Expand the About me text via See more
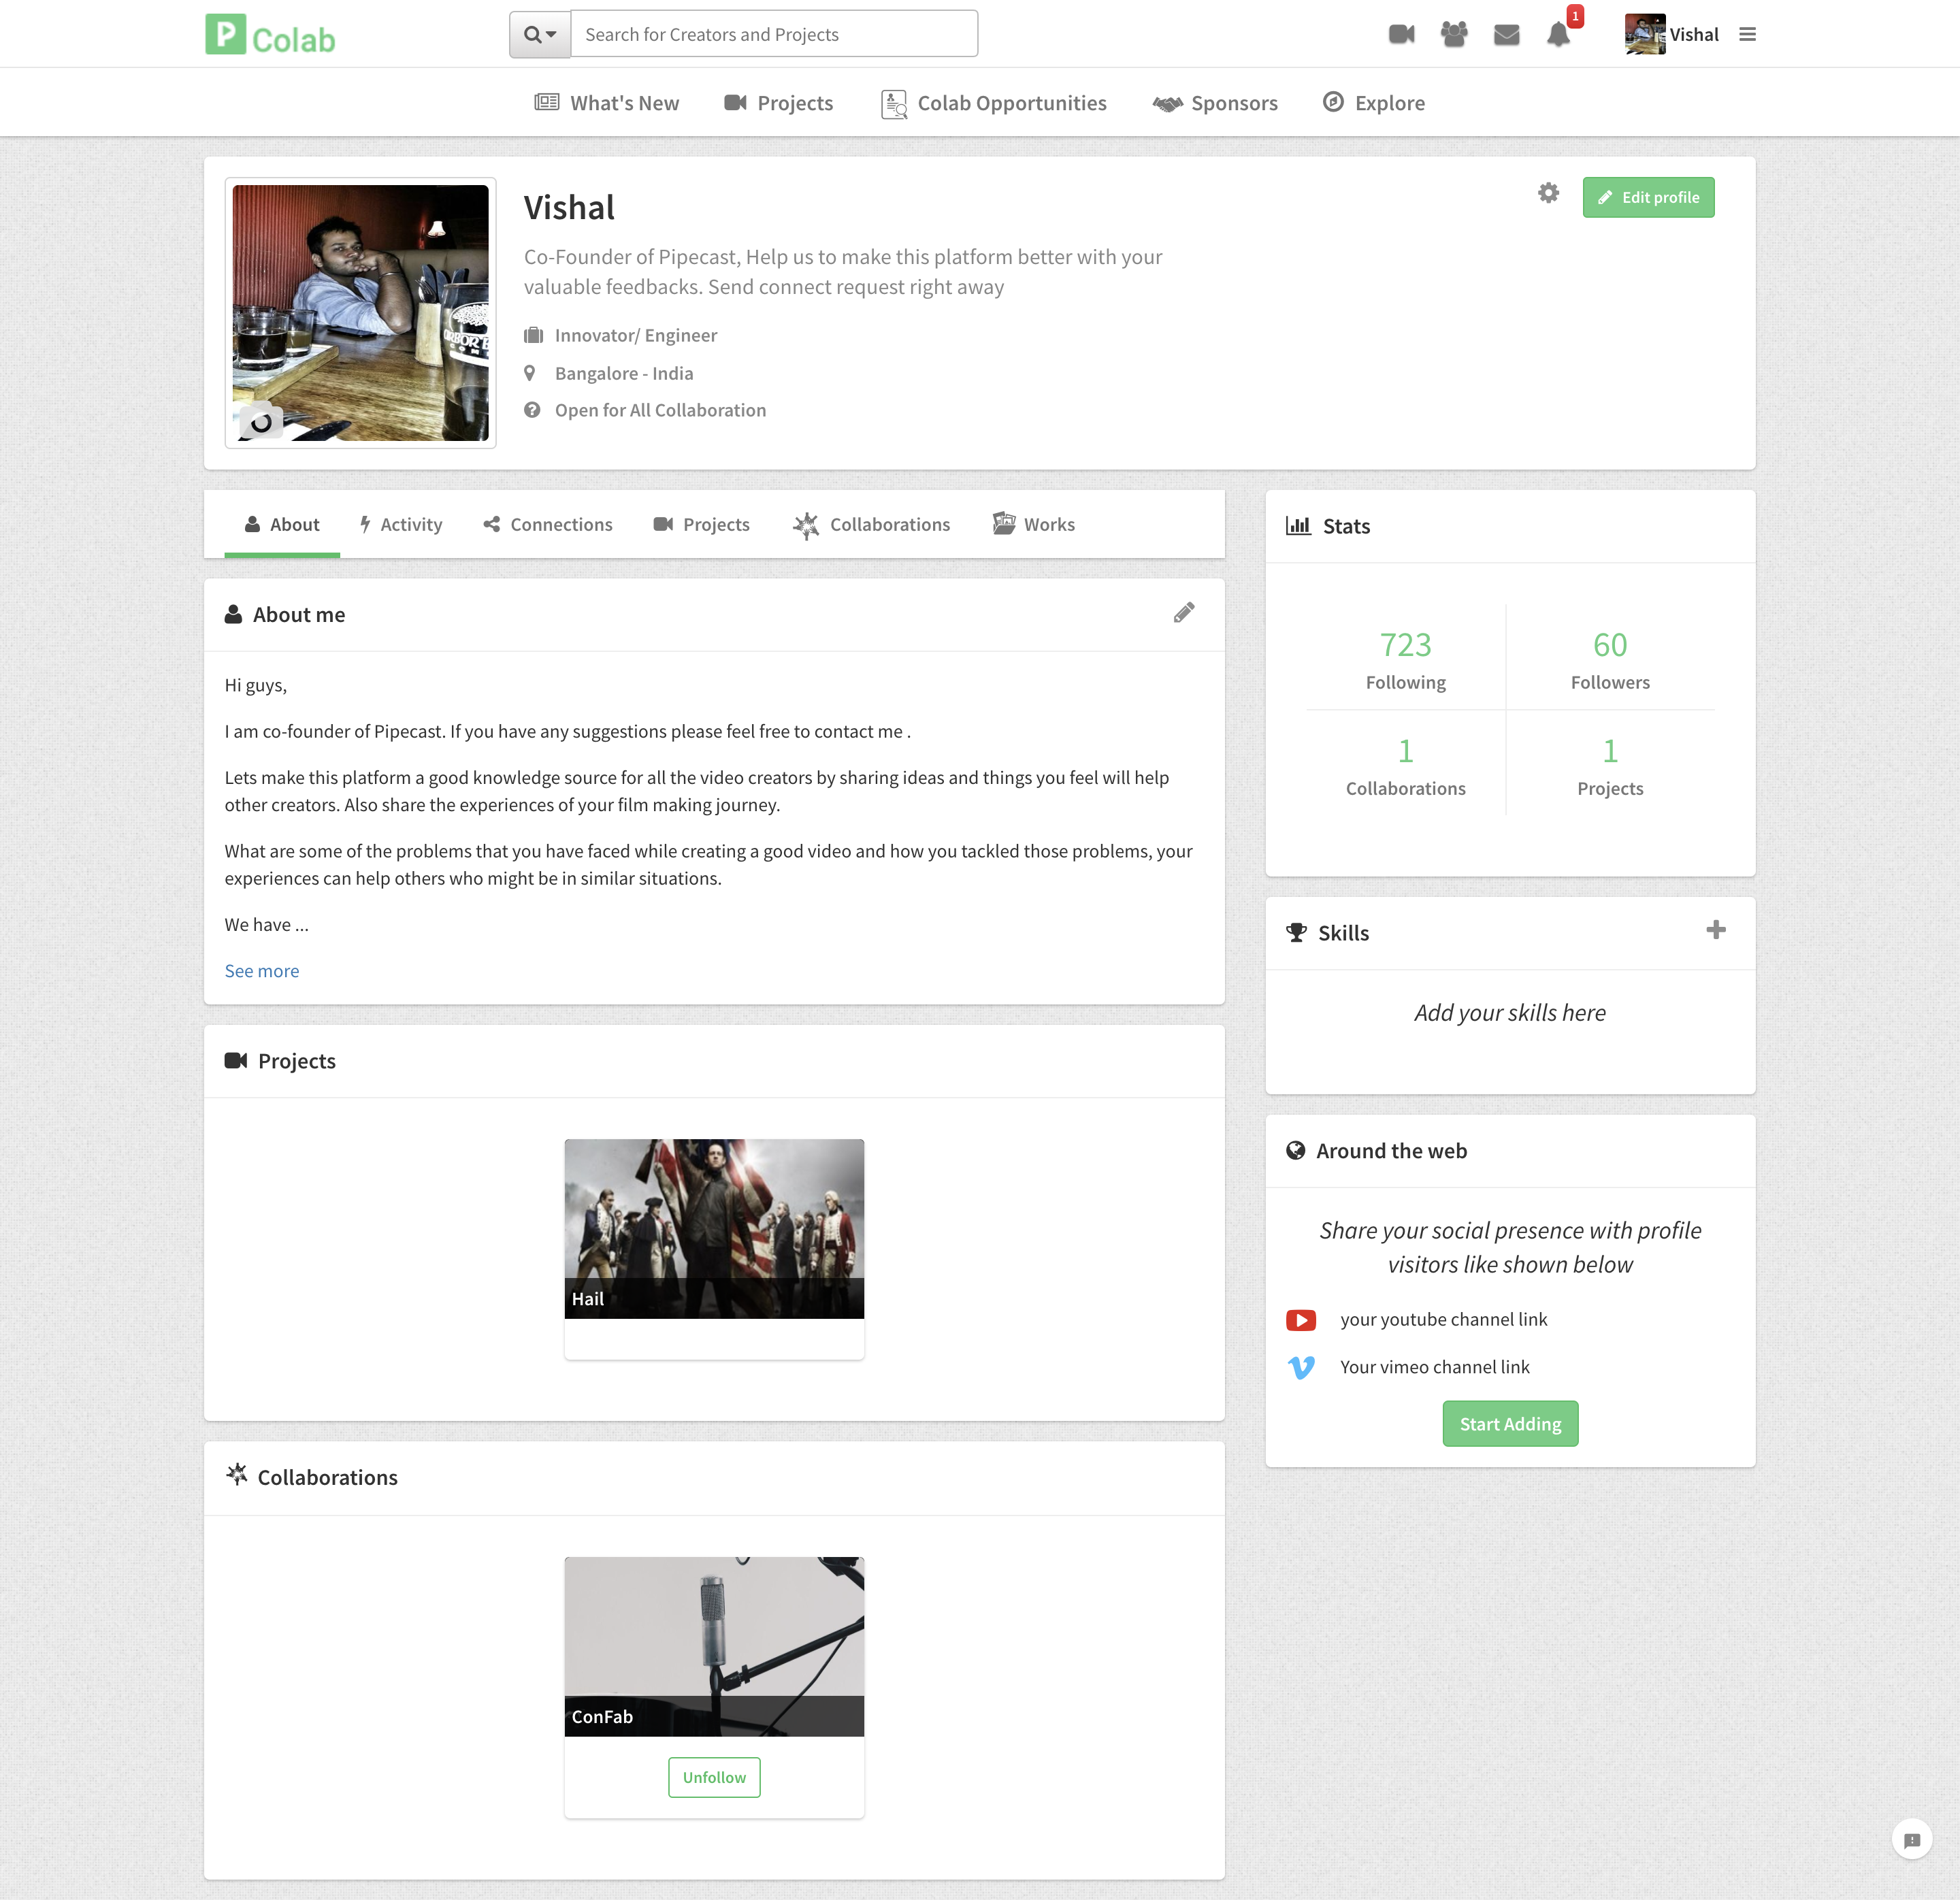The image size is (1960, 1900). 261,970
